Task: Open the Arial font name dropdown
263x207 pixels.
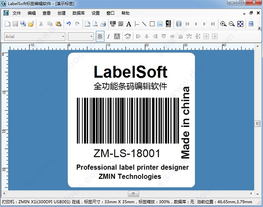Action: click(63, 36)
